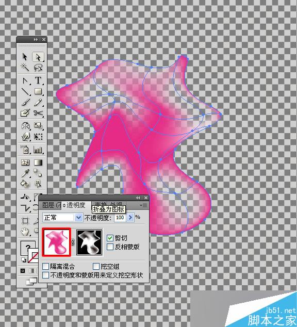This screenshot has height=327, width=297.
Task: Click the Color fill mode button
Action: (x=23, y=271)
